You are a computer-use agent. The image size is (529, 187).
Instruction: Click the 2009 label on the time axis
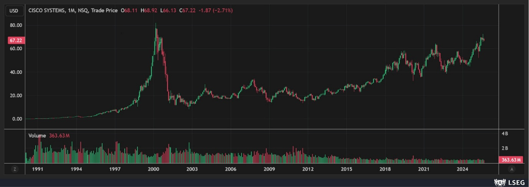click(269, 169)
